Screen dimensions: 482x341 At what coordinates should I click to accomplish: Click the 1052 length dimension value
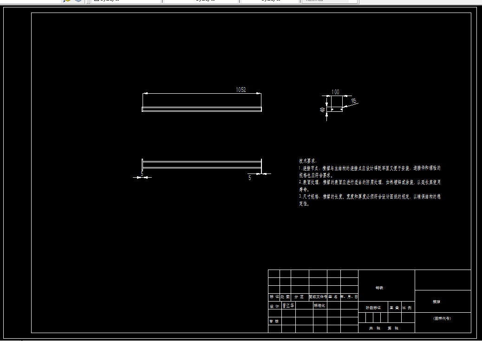(241, 90)
